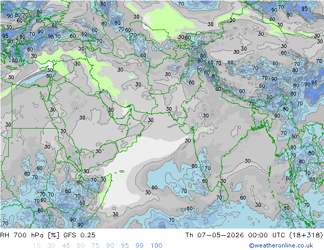324x250 pixels.
Task: Click the 15 value in the legend
Action: (x=36, y=246)
